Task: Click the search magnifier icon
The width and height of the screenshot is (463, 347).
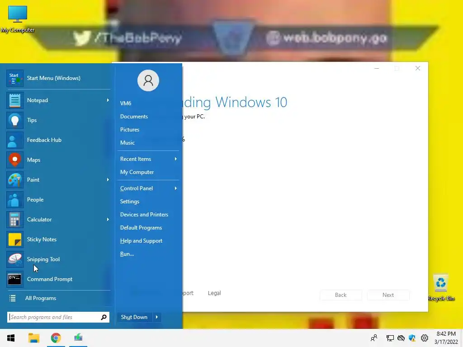Action: [104, 317]
